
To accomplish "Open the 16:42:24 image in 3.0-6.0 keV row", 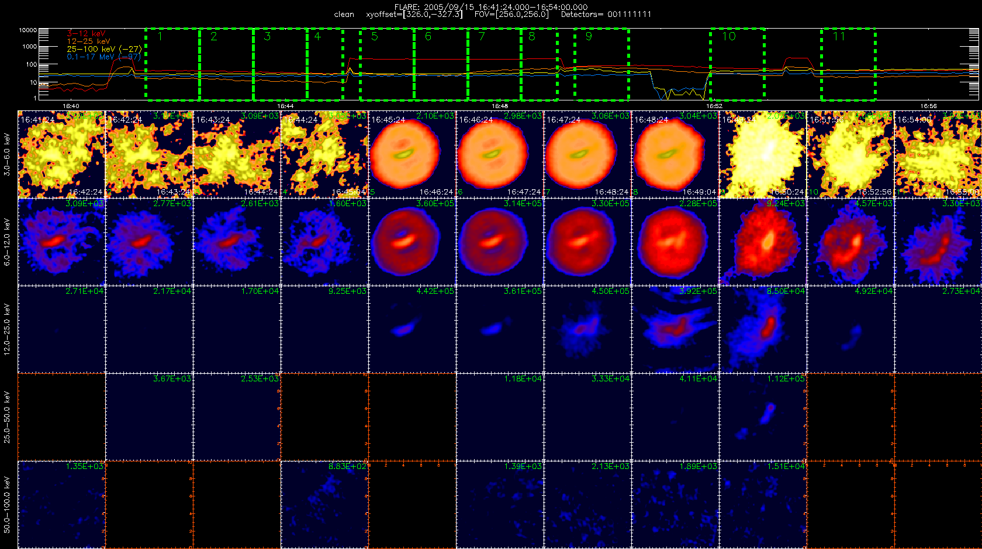I will 149,154.
